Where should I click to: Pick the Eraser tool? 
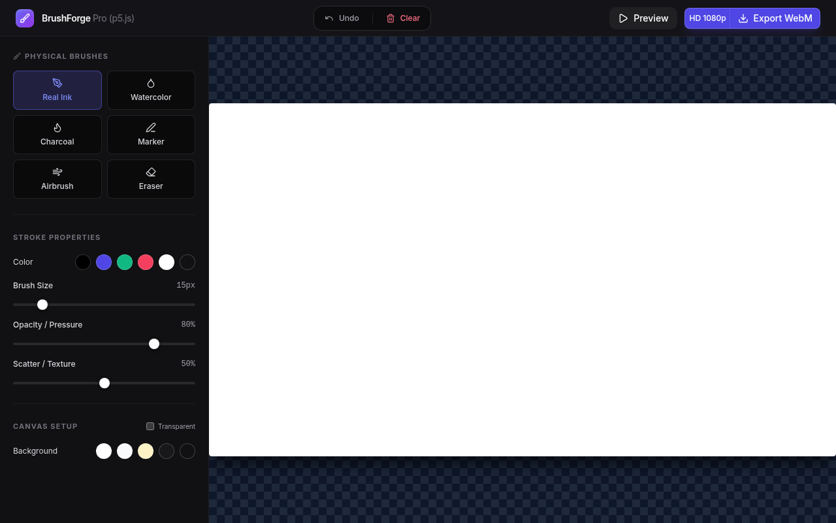[151, 178]
